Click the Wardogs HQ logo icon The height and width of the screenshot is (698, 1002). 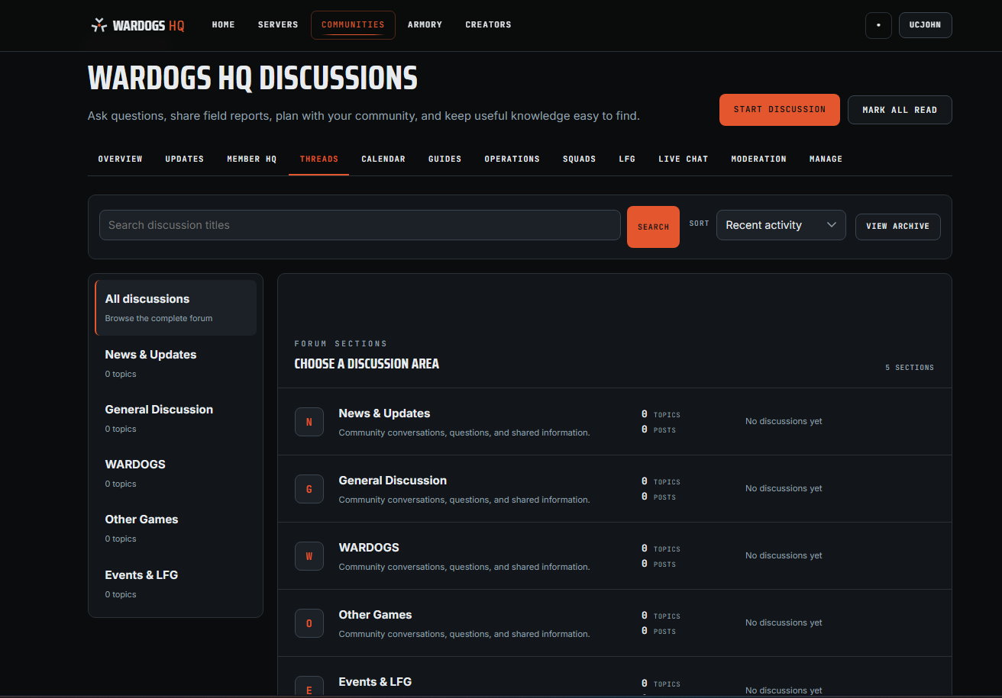[99, 24]
